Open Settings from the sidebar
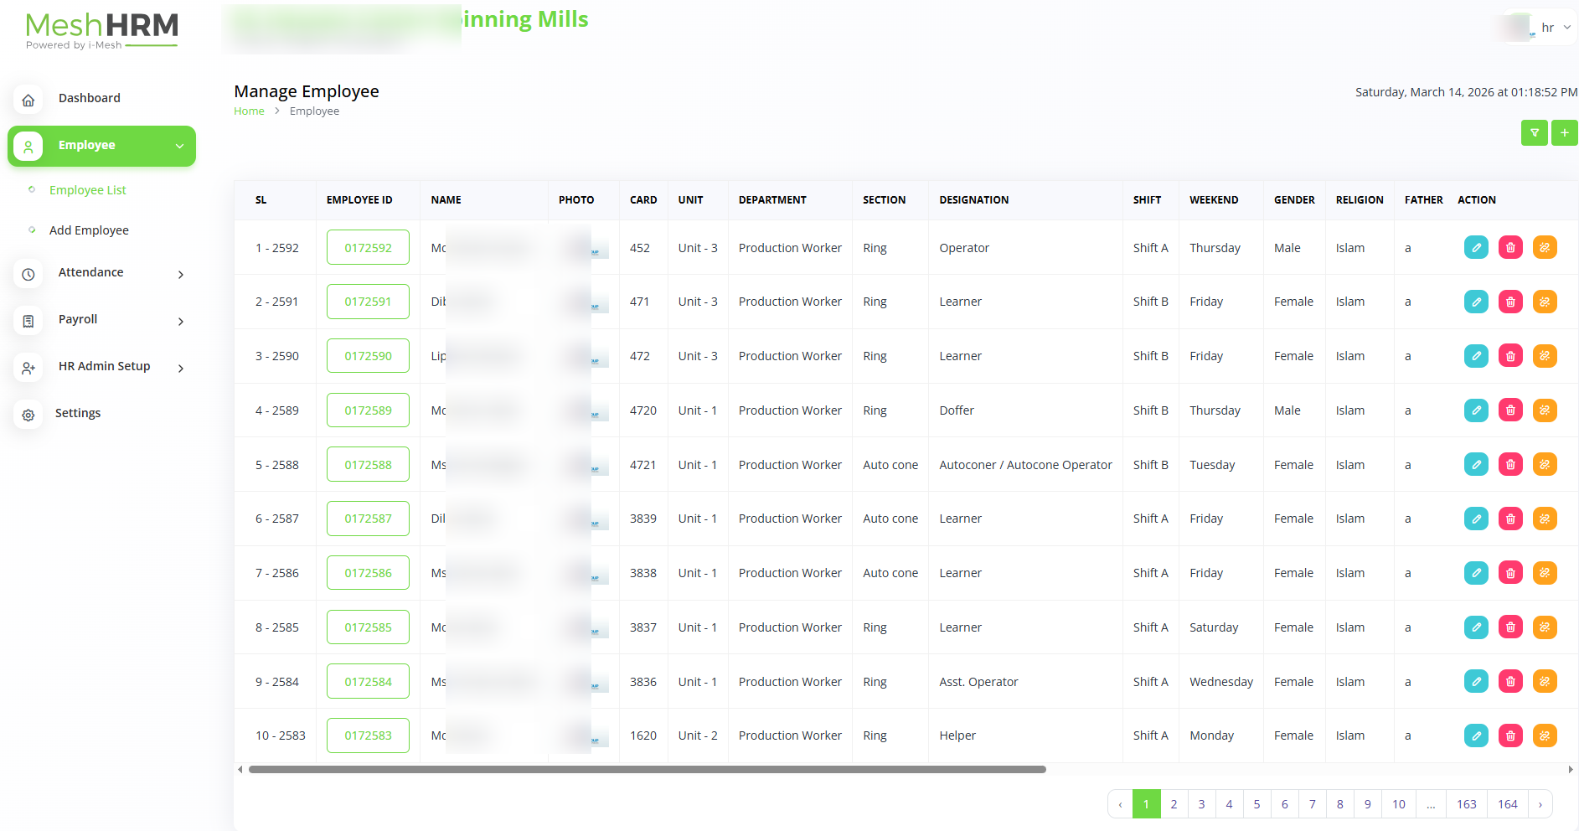This screenshot has height=831, width=1579. tap(77, 414)
